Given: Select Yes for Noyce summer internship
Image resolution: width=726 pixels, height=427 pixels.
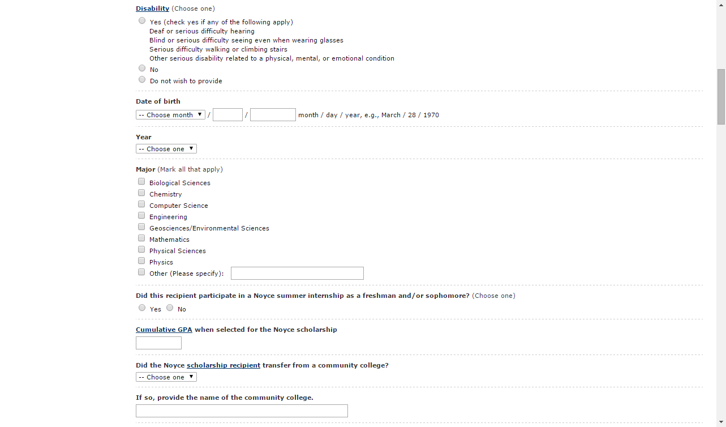Looking at the screenshot, I should coord(142,308).
